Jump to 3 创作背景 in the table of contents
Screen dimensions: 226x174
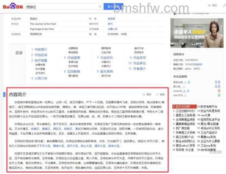coord(39,61)
